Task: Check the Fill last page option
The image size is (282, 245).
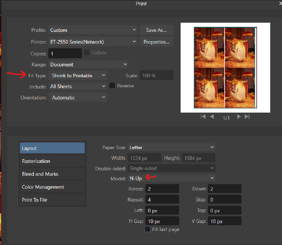Action: click(x=147, y=229)
